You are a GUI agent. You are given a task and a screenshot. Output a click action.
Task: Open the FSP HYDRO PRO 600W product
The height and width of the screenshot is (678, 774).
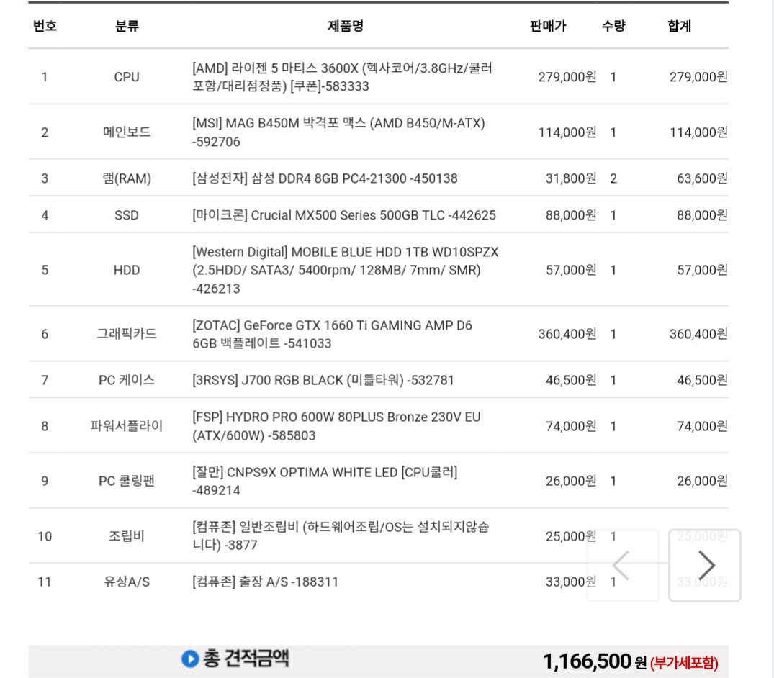tap(336, 426)
